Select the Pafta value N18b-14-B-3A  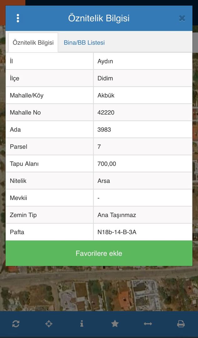point(117,232)
